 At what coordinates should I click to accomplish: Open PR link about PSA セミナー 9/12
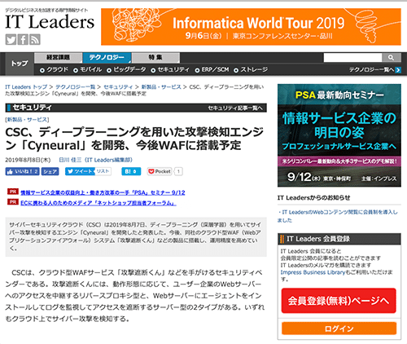point(103,192)
